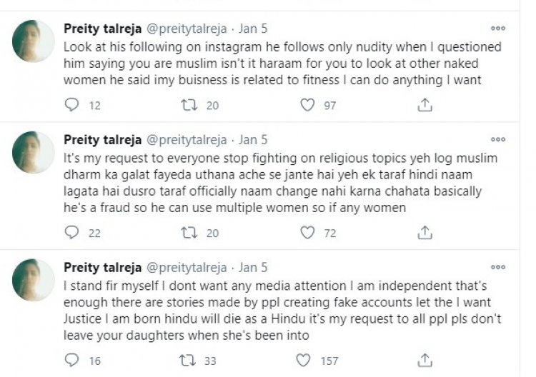Retweet the tweet with 72 likes
Viewport: 536px width, 377px height.
tap(189, 233)
